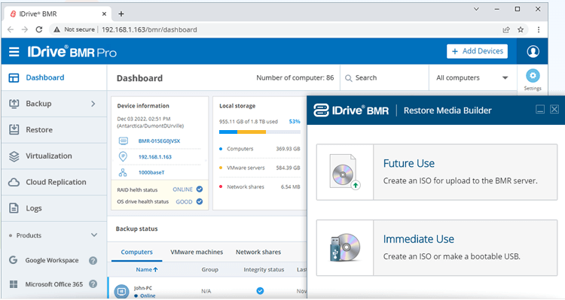Viewport: 565px width, 300px height.
Task: Click the Computers 369.93 GB storage row
Action: [259, 149]
